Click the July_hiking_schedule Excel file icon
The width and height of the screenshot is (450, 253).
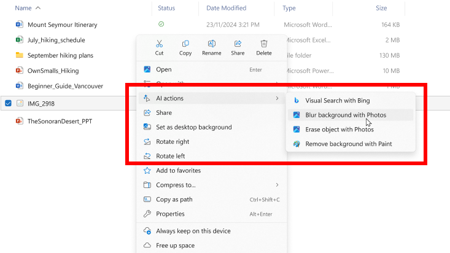20,40
